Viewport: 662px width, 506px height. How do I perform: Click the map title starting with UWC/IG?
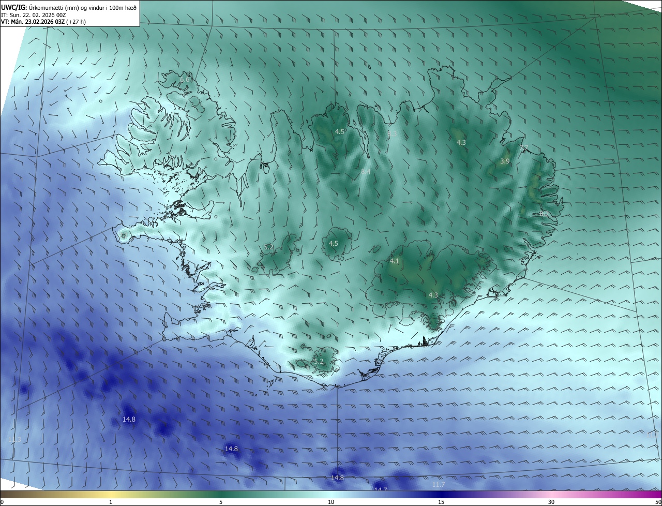(69, 7)
